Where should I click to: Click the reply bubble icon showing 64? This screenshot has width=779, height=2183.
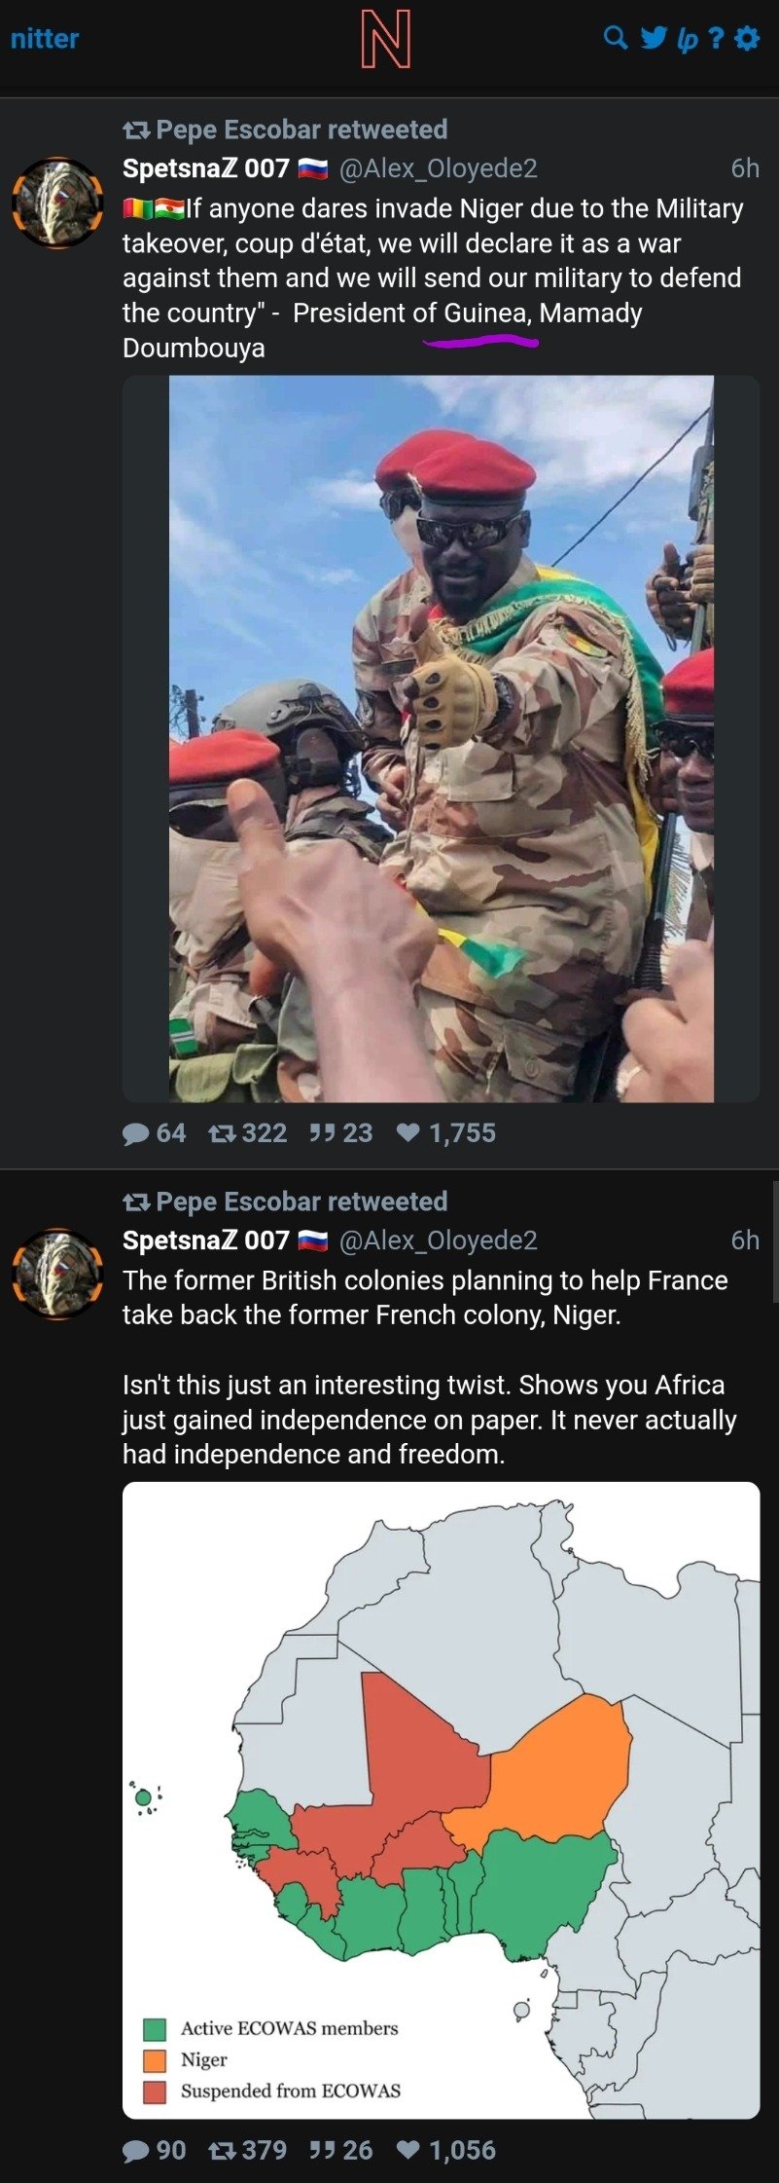click(x=135, y=1133)
